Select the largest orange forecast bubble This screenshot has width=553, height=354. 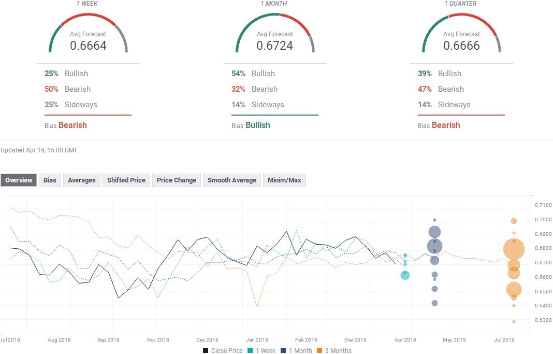tap(514, 249)
